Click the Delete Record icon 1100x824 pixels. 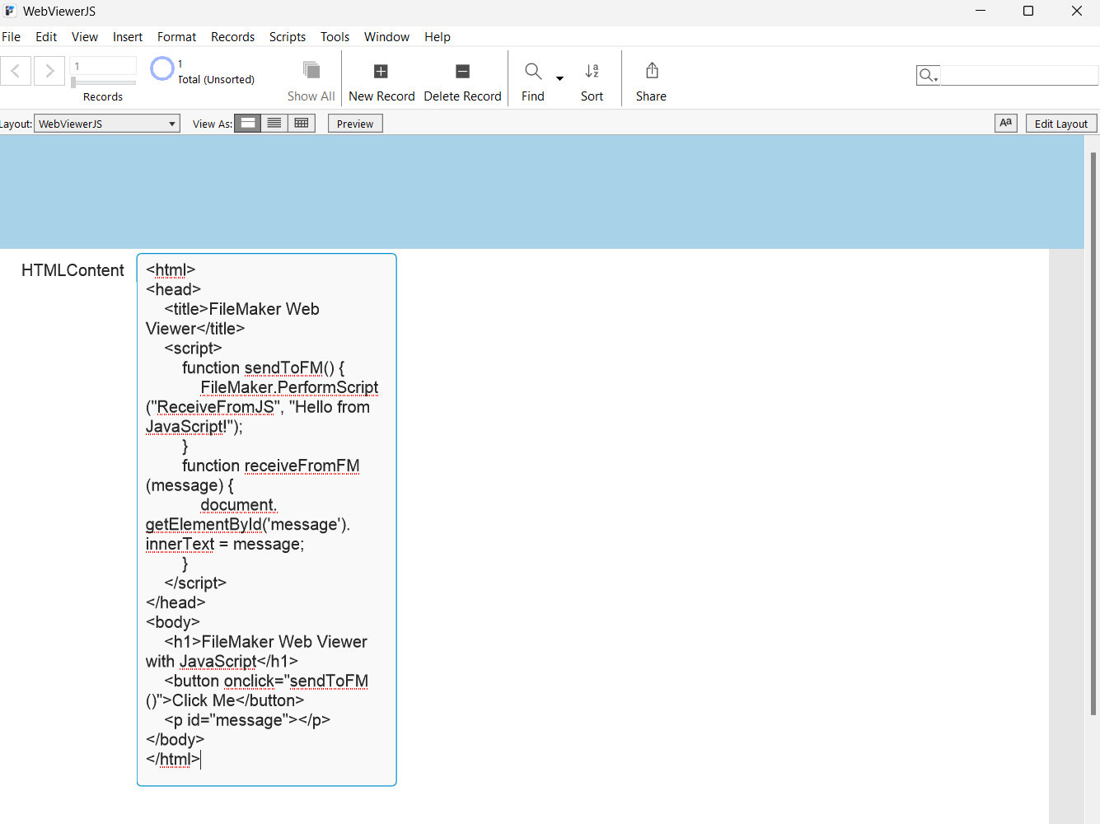point(462,72)
